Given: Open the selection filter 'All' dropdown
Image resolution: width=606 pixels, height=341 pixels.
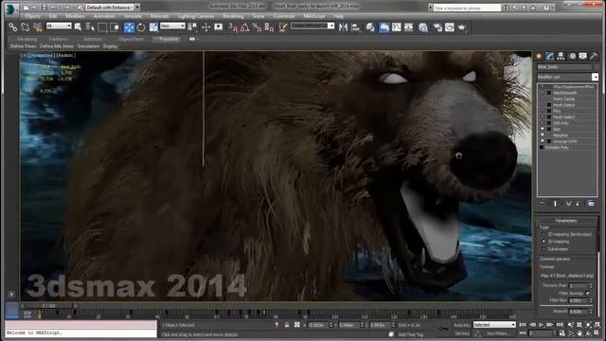Looking at the screenshot, I should (x=59, y=26).
